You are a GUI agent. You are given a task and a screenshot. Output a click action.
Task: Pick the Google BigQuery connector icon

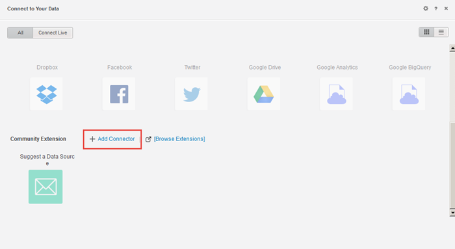[409, 94]
